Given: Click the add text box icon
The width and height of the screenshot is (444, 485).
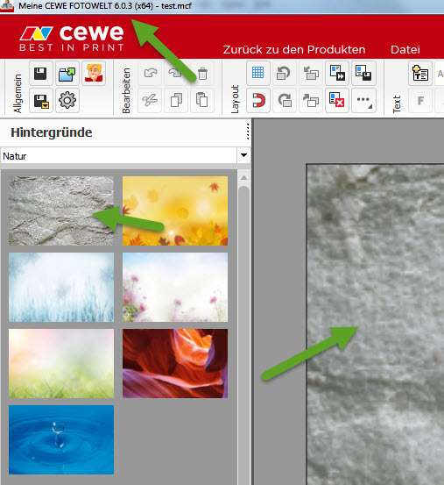Looking at the screenshot, I should click(x=419, y=74).
